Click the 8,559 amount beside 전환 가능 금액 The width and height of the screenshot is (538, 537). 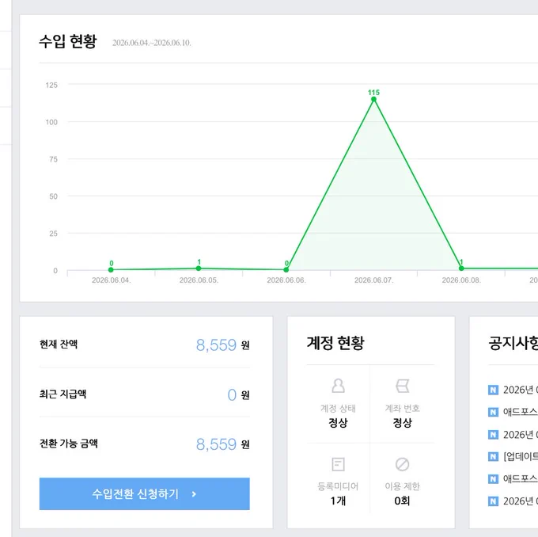click(x=216, y=444)
